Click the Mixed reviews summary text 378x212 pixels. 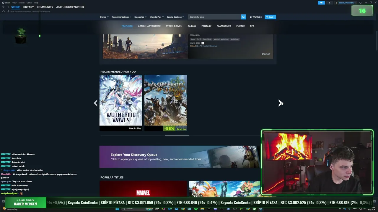pos(204,46)
